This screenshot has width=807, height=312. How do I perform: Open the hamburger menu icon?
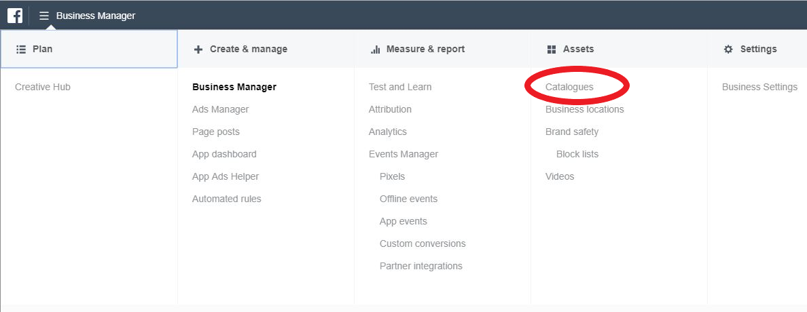pos(44,16)
